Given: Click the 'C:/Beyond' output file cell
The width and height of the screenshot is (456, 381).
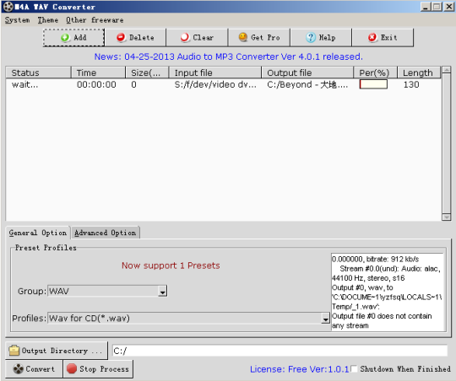Looking at the screenshot, I should [307, 84].
